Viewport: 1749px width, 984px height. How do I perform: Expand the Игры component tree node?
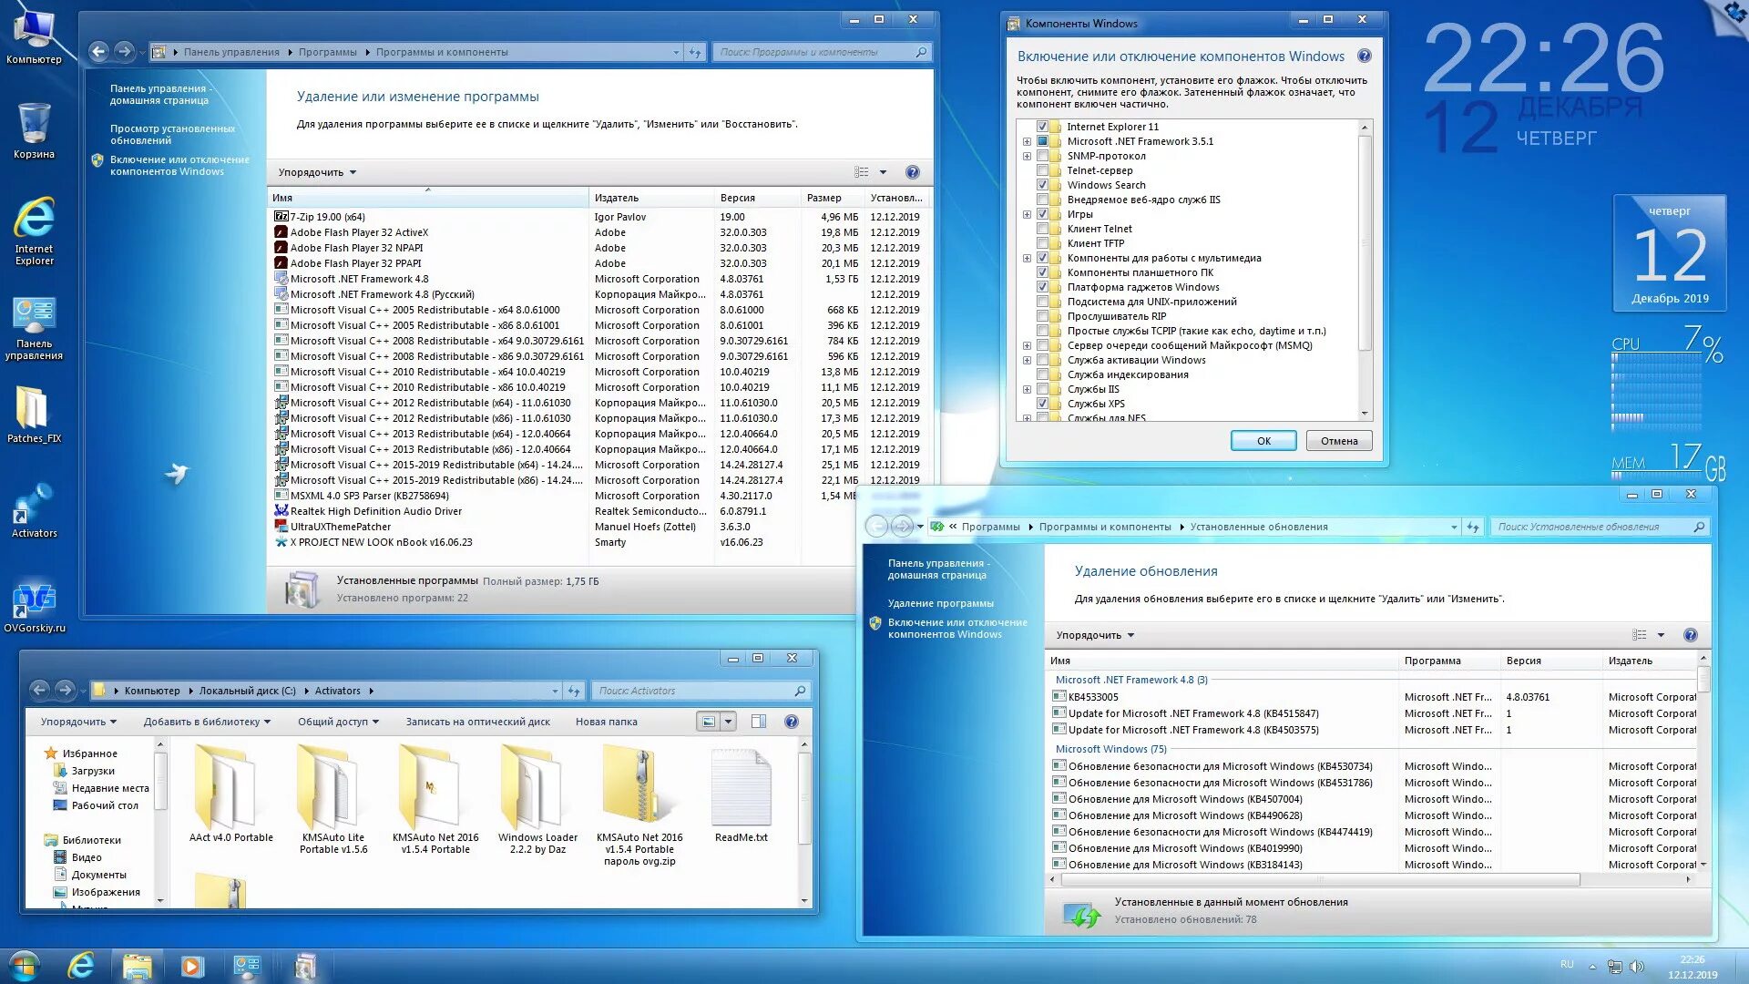tap(1027, 214)
